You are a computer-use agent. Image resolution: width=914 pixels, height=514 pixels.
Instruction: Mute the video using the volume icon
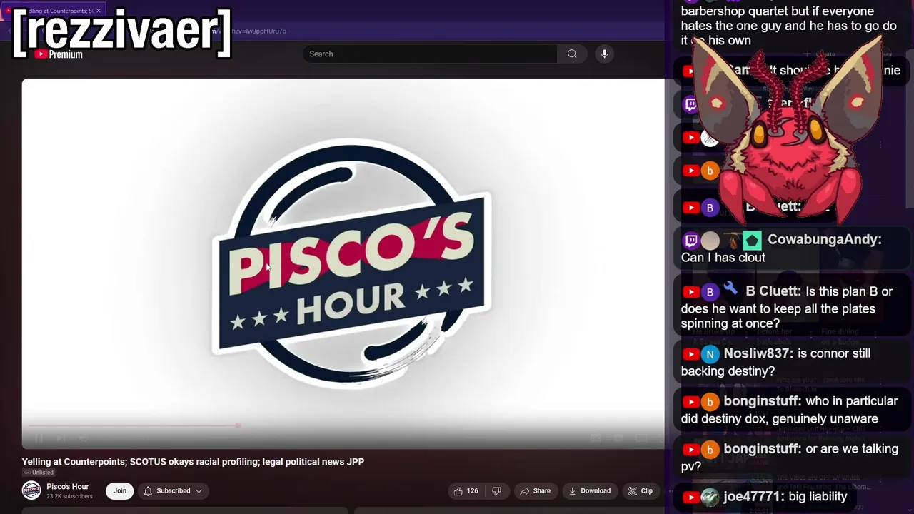tap(84, 438)
